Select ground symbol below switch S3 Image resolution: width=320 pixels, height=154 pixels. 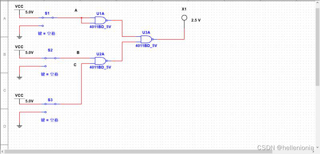click(20, 126)
